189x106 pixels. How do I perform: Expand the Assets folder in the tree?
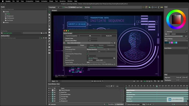(x=2, y=22)
